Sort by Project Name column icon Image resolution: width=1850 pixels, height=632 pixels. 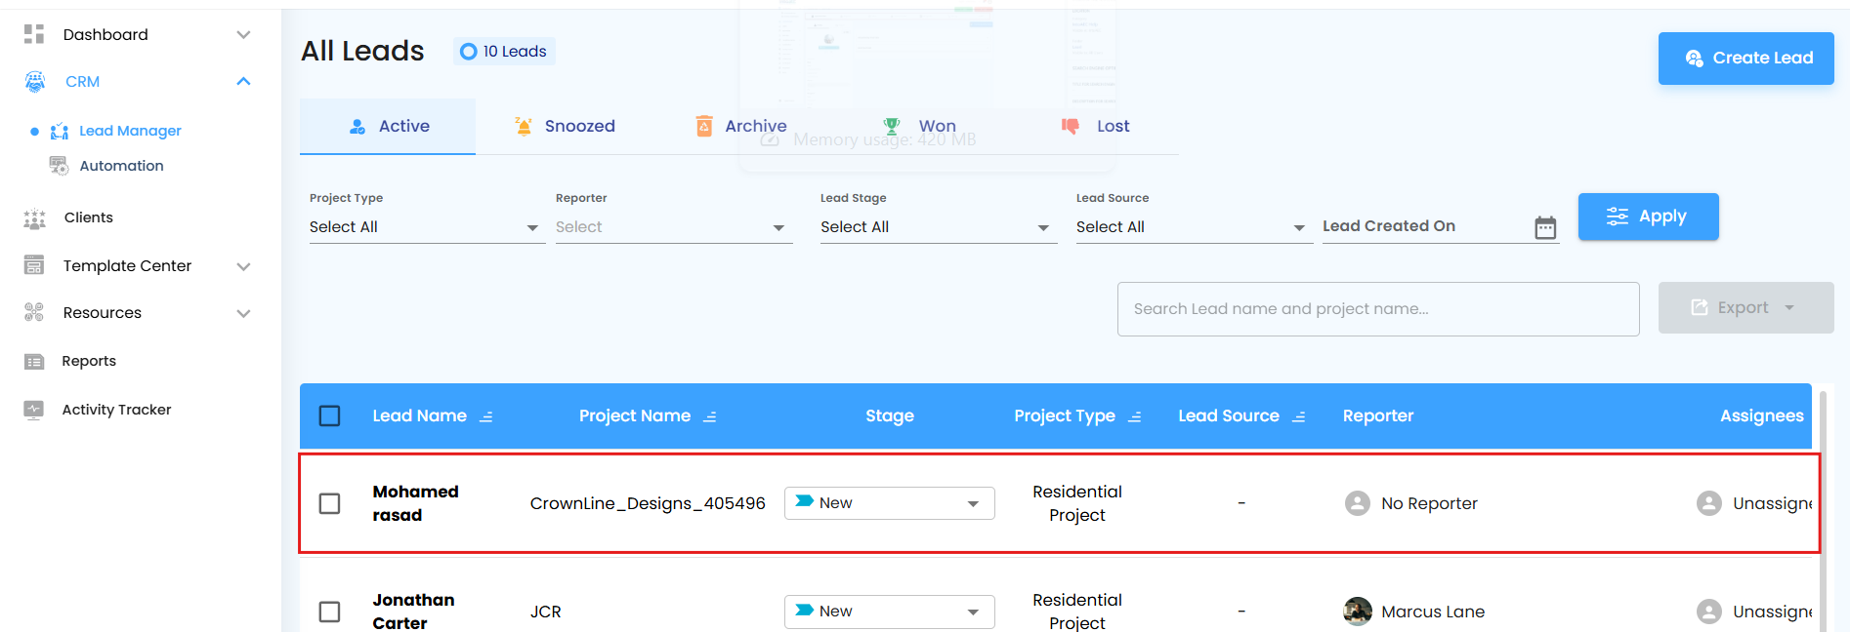click(710, 416)
